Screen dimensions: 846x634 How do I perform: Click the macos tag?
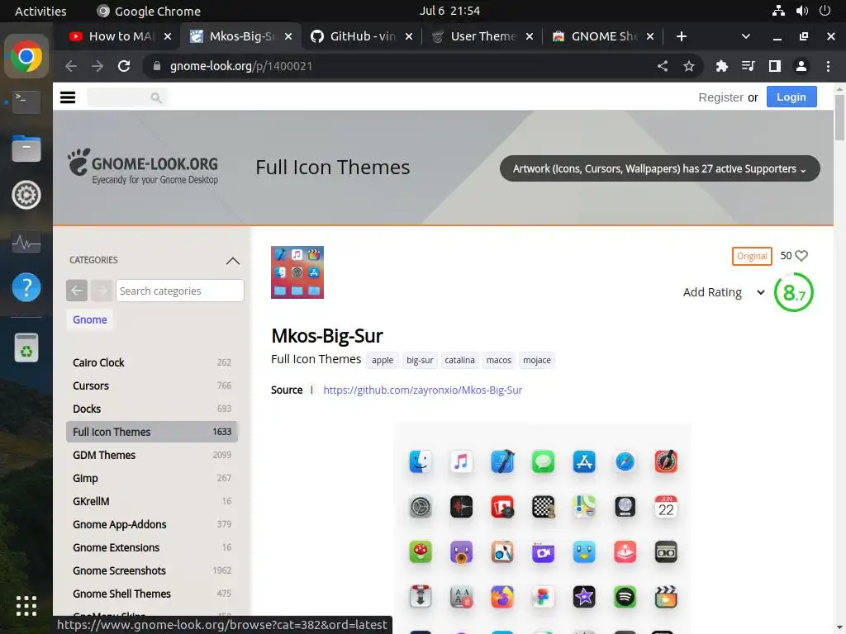point(498,360)
